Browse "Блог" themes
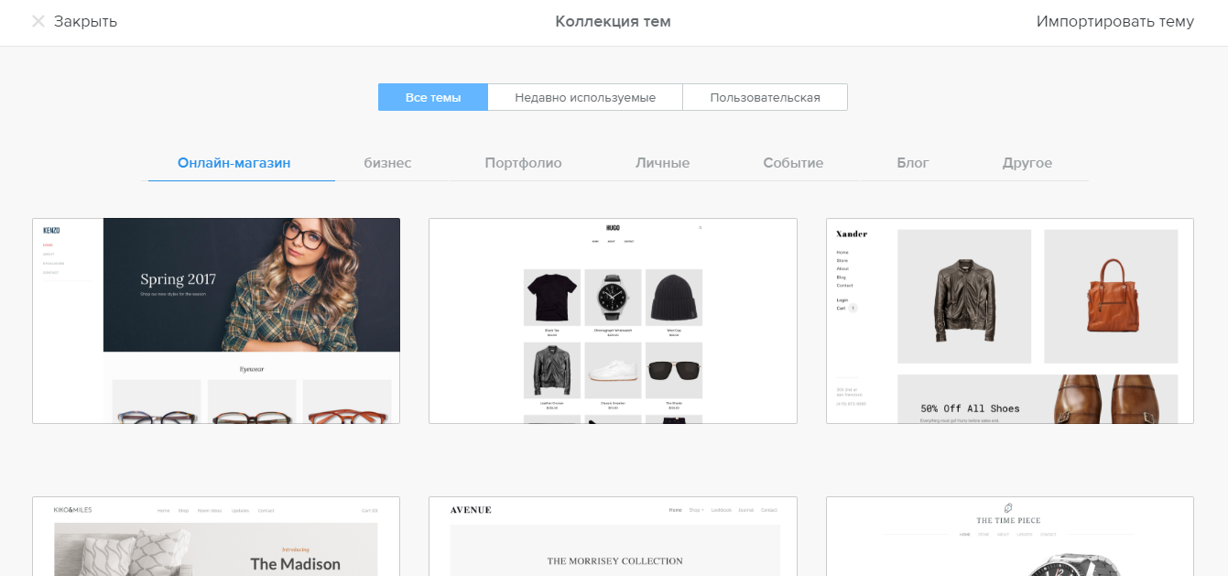The width and height of the screenshot is (1228, 576). coord(912,162)
